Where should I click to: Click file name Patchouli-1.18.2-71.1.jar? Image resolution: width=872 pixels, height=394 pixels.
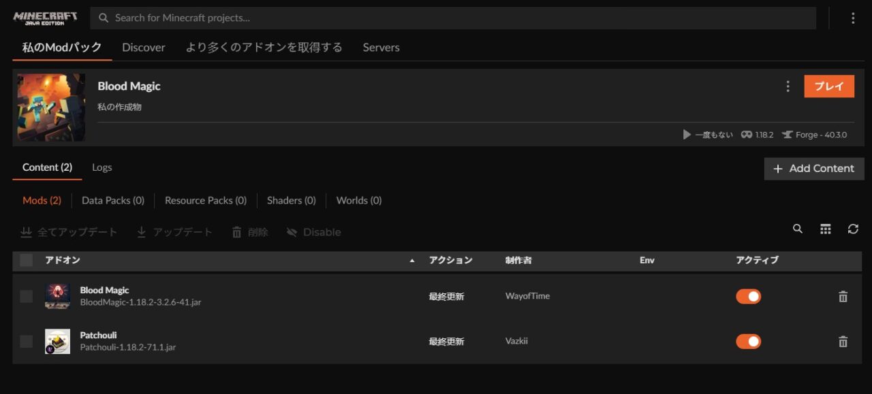pos(128,347)
